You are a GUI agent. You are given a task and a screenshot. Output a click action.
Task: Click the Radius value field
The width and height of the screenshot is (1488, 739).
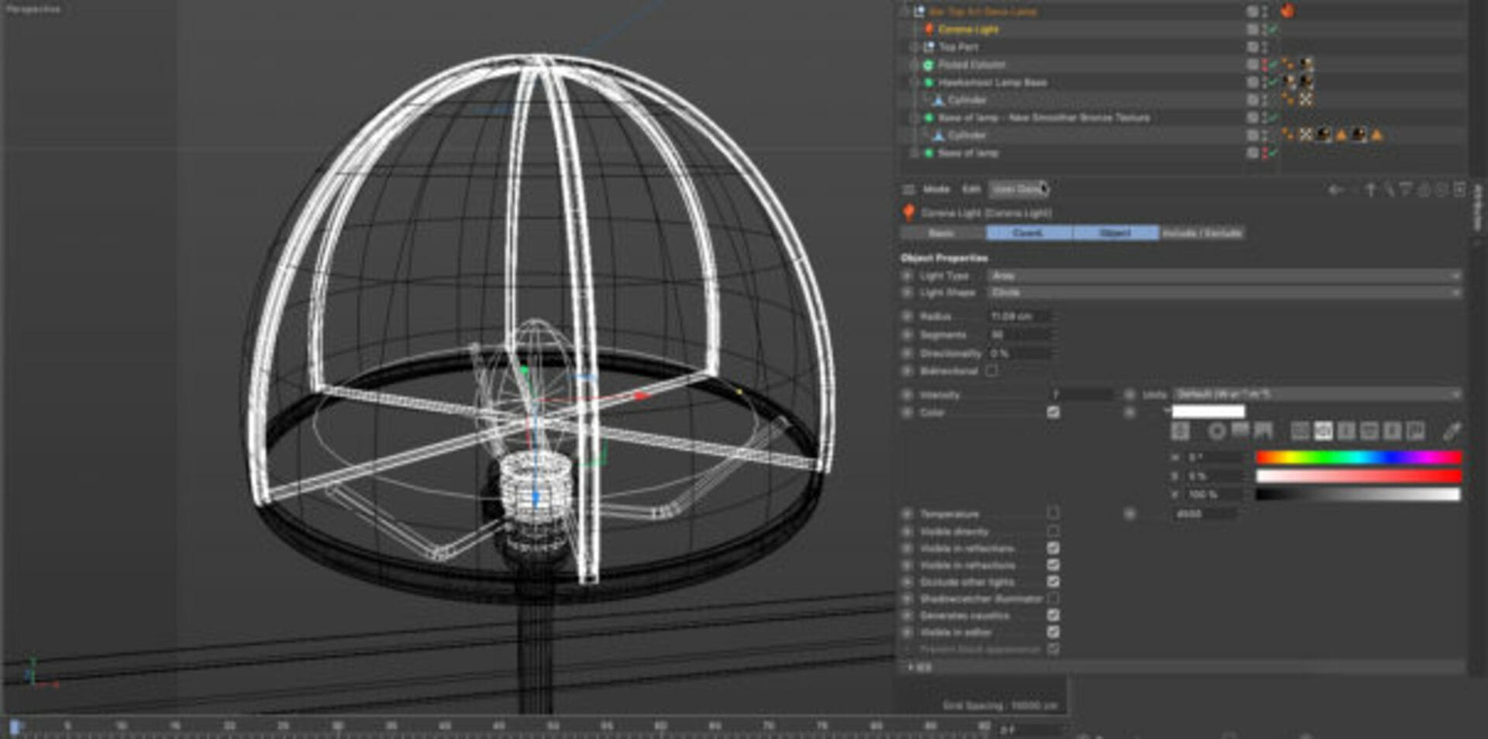1020,317
